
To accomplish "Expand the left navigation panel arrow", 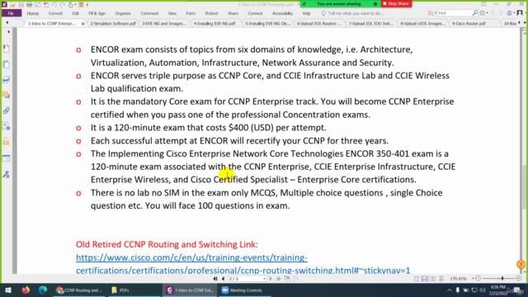I will (8, 32).
